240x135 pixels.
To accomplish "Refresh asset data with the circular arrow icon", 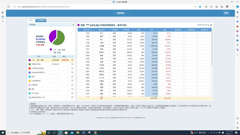I will click(x=211, y=25).
